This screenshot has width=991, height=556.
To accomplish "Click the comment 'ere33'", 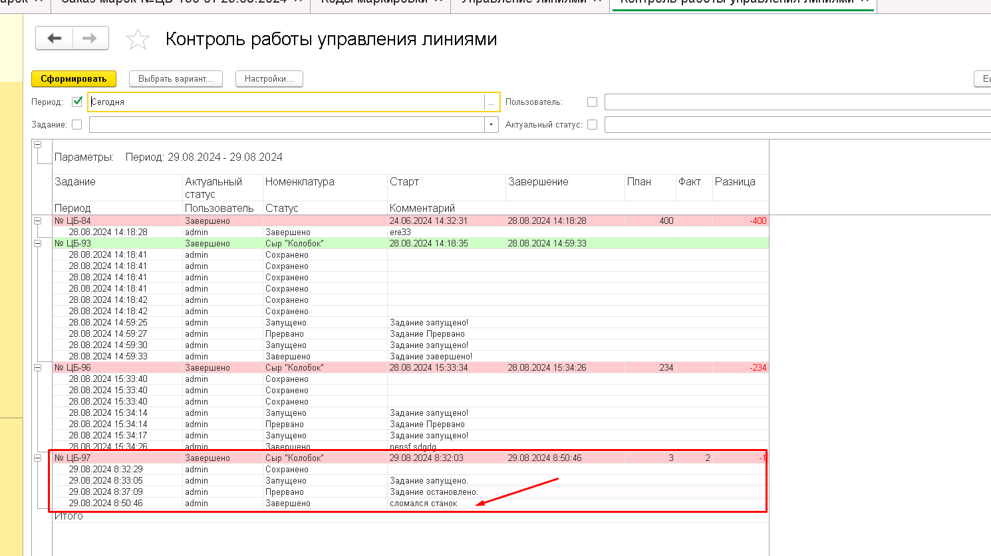I will click(x=400, y=232).
